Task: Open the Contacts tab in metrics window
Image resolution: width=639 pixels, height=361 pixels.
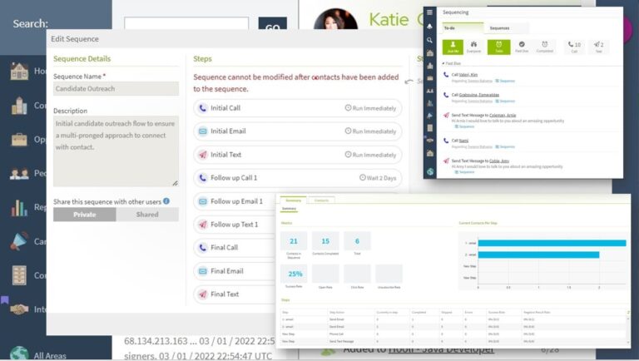Action: coord(321,200)
